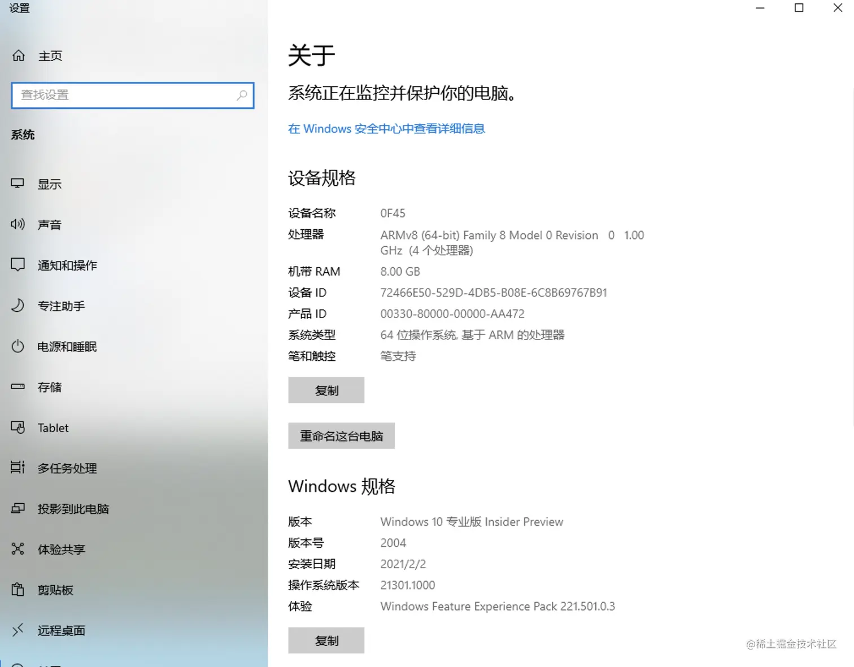Click the Home house icon
This screenshot has height=667, width=854.
point(19,55)
